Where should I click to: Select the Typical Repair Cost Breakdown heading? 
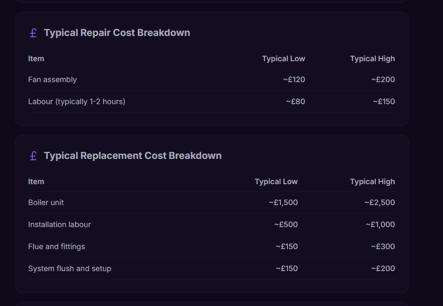(117, 33)
